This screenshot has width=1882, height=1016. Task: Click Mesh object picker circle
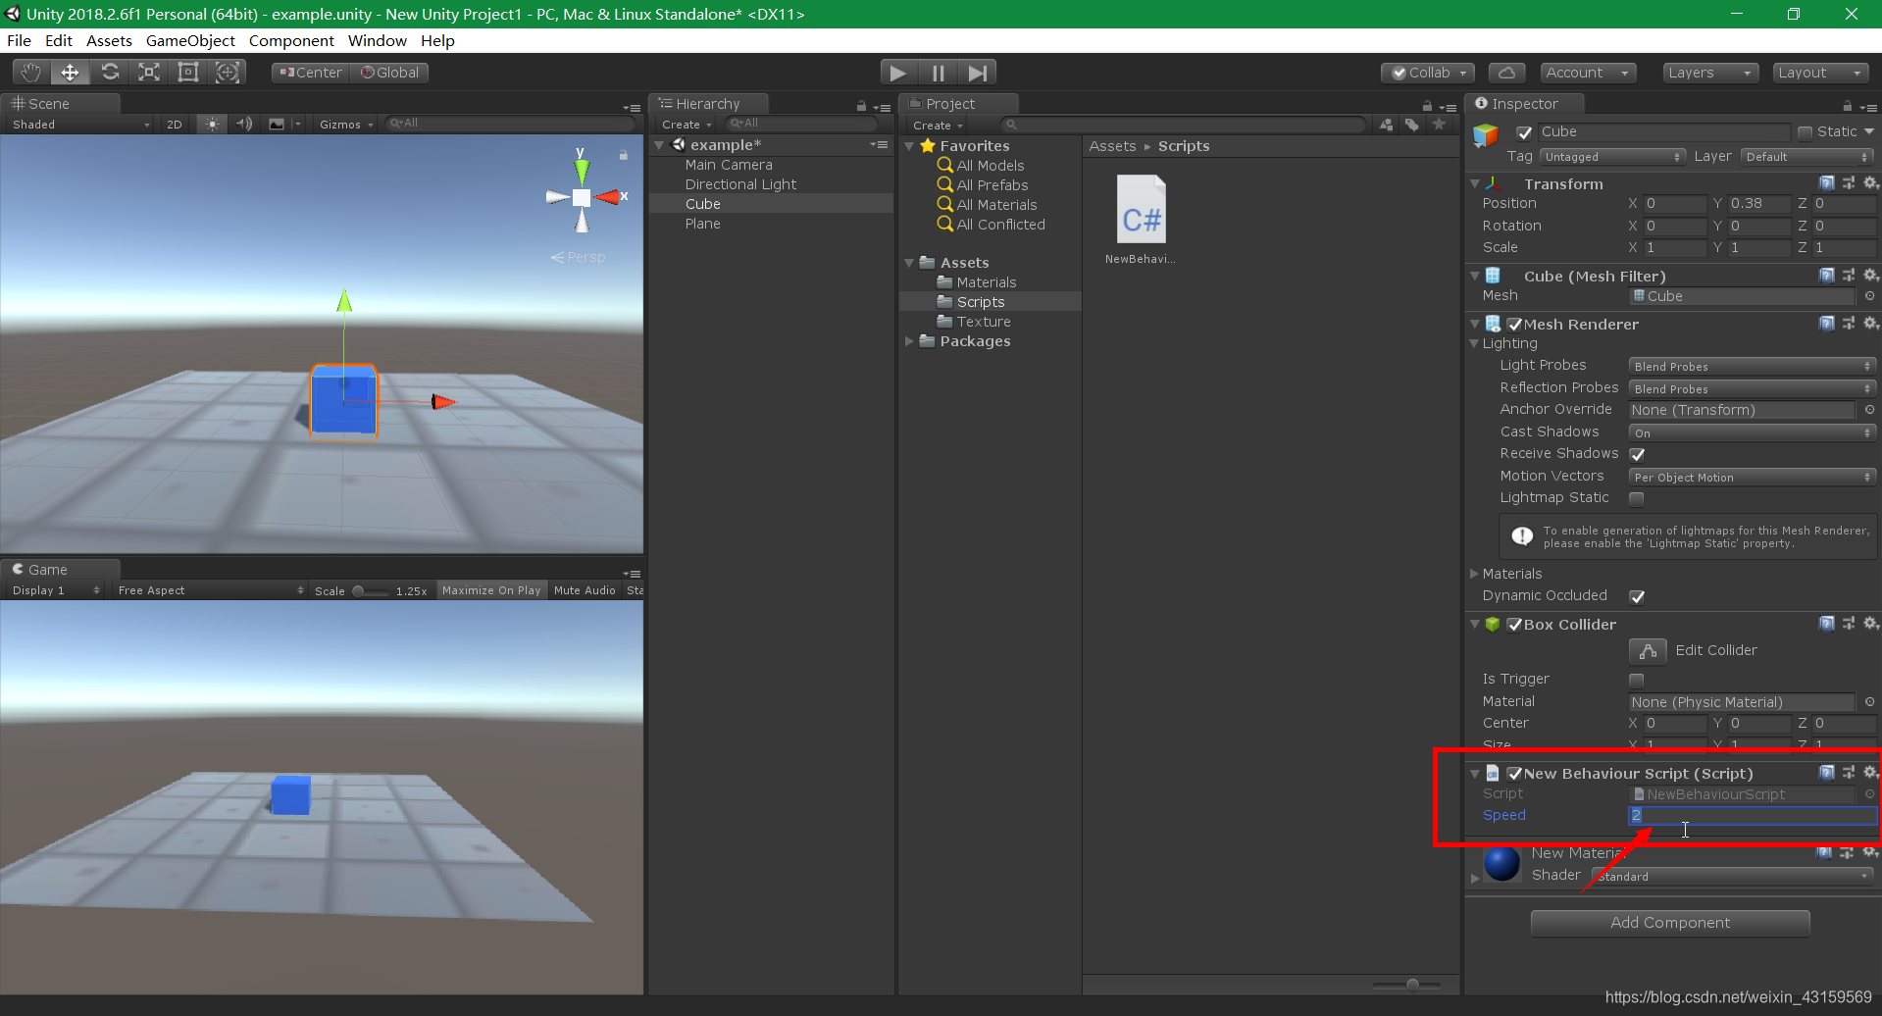(1869, 296)
